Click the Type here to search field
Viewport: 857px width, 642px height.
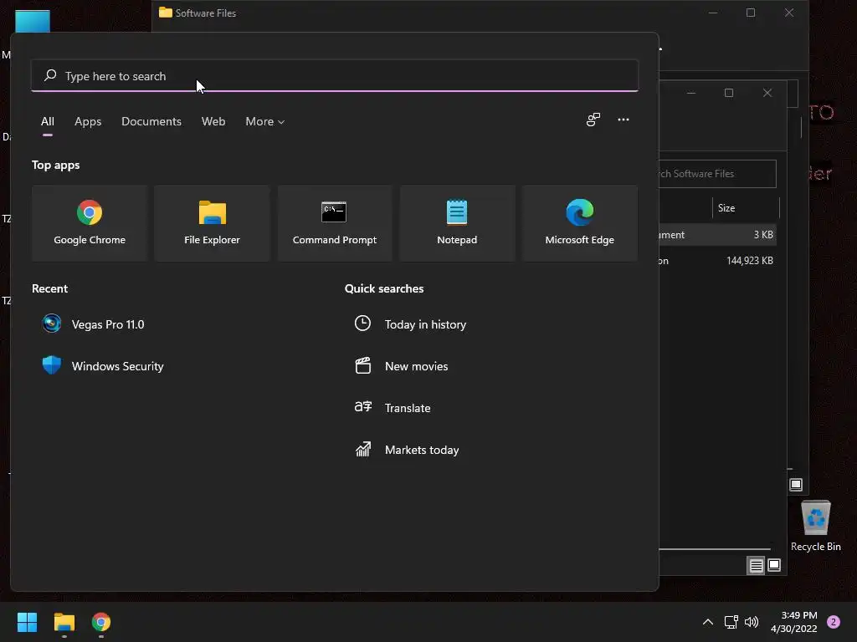(335, 76)
